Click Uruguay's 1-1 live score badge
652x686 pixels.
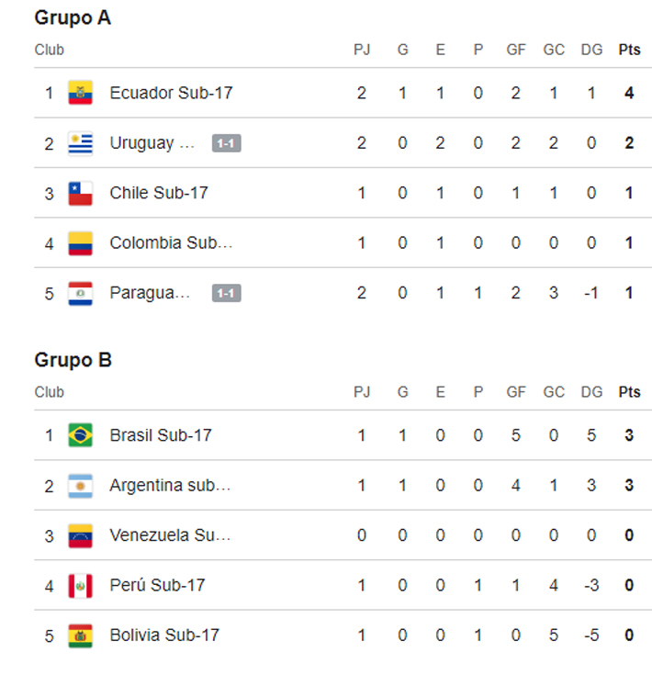(227, 143)
